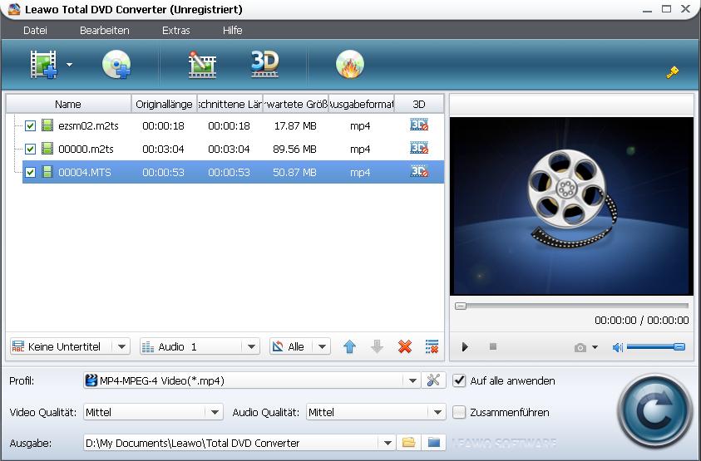The image size is (701, 461).
Task: Toggle 'Auf alle anwenden' checkbox
Action: click(x=459, y=380)
